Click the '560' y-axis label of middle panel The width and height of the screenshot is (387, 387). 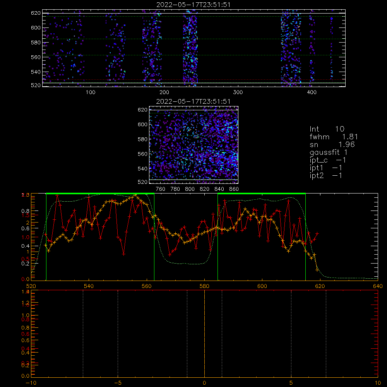point(142,154)
